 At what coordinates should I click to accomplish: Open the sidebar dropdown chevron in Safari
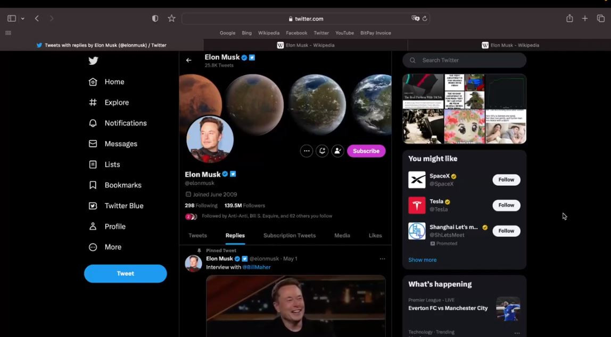pyautogui.click(x=22, y=19)
